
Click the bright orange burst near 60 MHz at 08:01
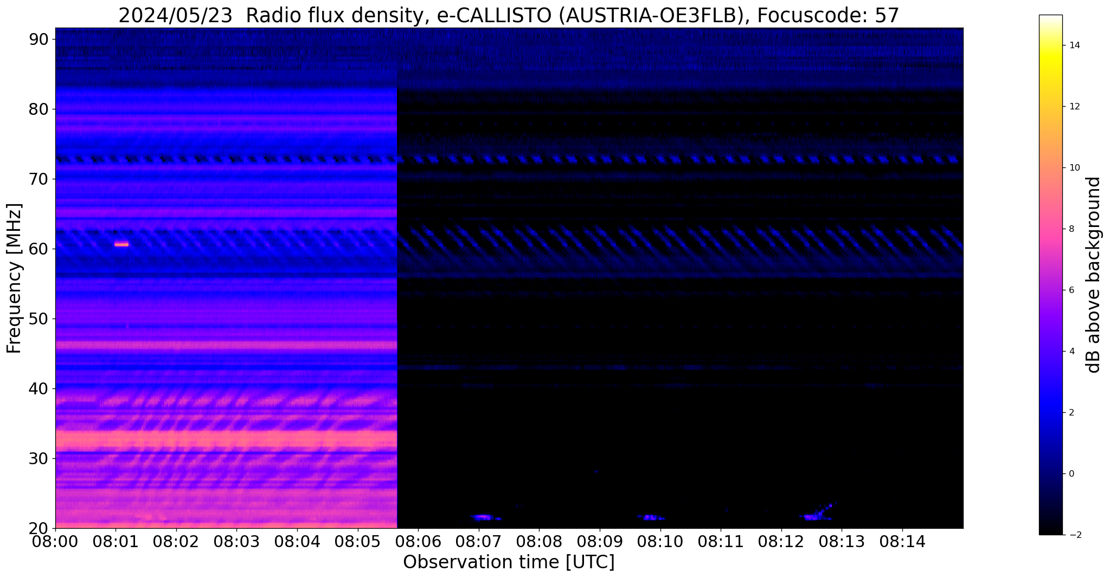[121, 244]
